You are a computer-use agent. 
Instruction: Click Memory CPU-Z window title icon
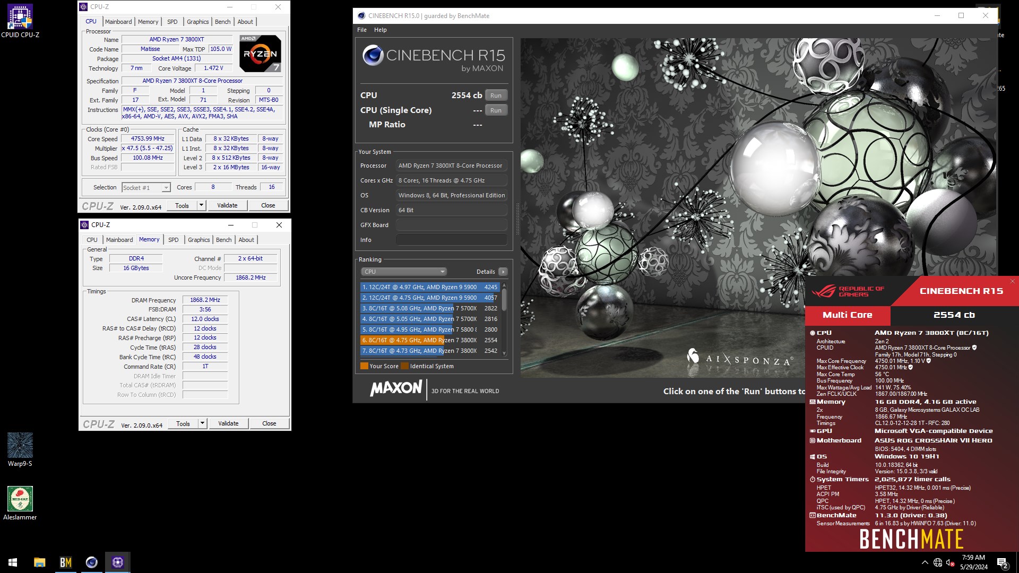point(84,225)
